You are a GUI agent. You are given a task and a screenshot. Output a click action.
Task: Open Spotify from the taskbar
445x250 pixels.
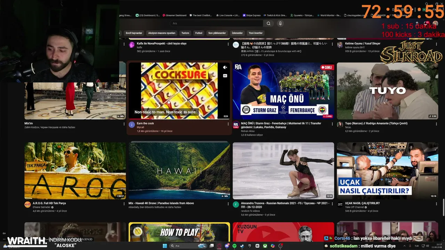click(235, 246)
